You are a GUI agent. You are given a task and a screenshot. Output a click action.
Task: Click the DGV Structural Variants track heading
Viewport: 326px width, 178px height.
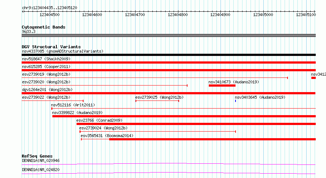tap(51, 47)
